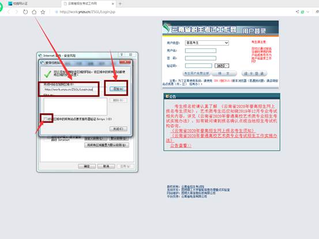The image size is (319, 239).
Task: Click the browser refresh icon
Action: (x=25, y=12)
